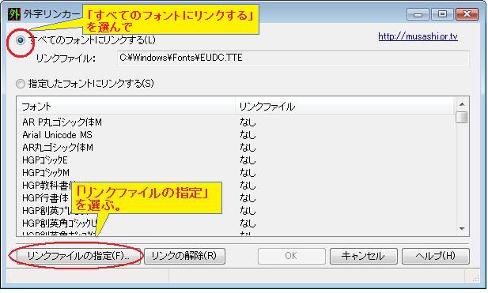
Task: Click the font list scroll down arrow
Action: tap(462, 229)
